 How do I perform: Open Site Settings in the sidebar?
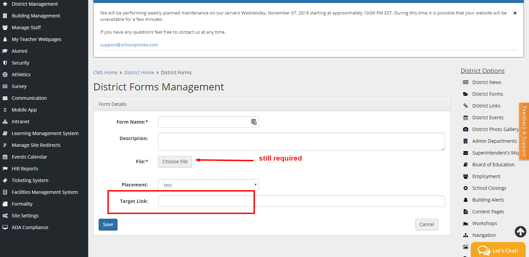tap(25, 216)
